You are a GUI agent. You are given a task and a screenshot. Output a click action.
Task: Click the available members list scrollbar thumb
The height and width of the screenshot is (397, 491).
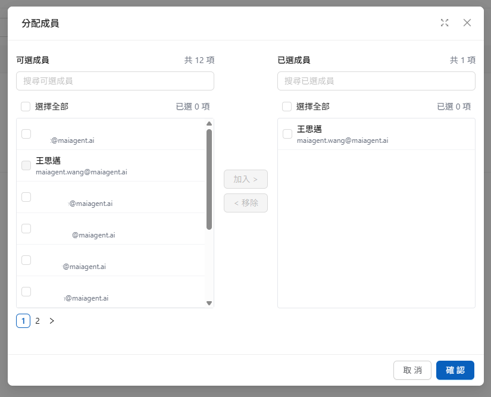pyautogui.click(x=209, y=179)
